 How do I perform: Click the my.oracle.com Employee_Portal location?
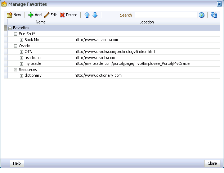pyautogui.click(x=132, y=64)
